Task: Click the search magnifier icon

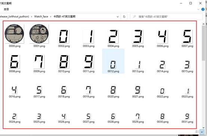Action: point(135,17)
